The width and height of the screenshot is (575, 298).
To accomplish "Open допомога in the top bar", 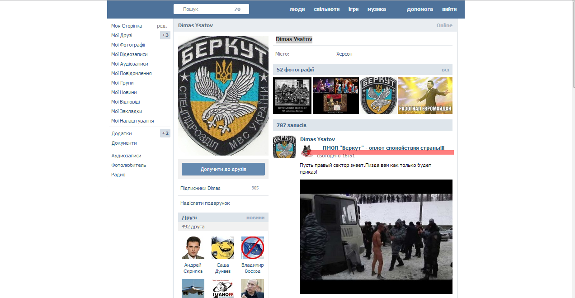I will click(420, 9).
